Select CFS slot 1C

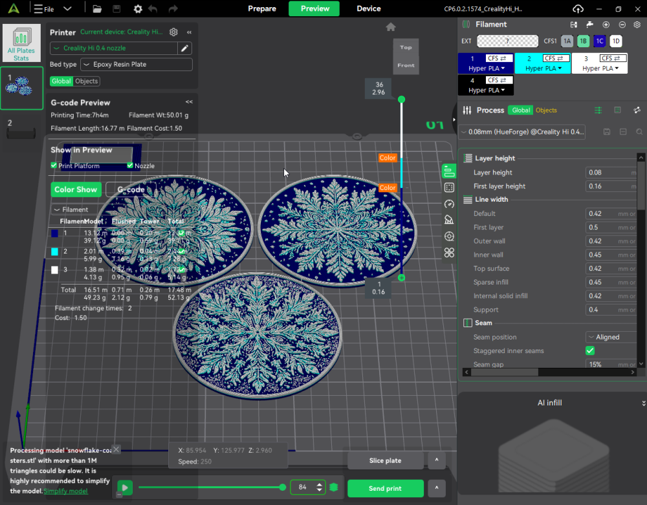(x=600, y=41)
